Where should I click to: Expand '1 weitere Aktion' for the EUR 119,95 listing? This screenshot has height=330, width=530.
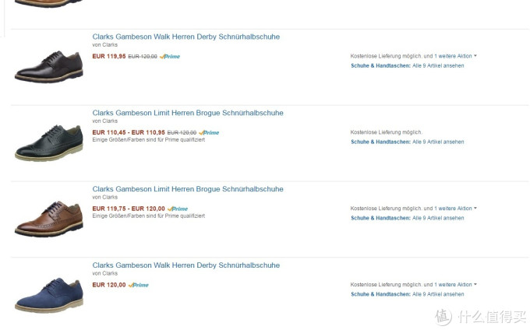pos(455,56)
